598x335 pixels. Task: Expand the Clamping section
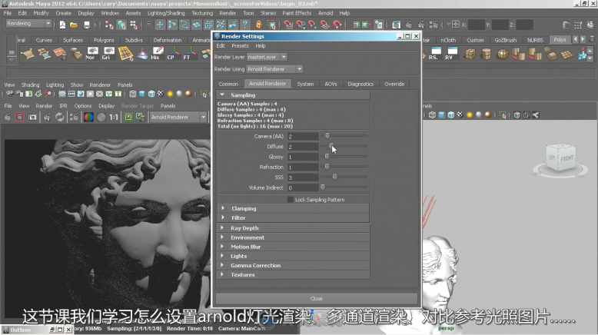tap(223, 208)
